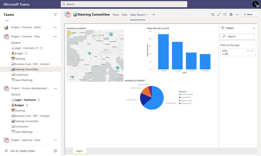Open the Meet options dropdown arrow
The height and width of the screenshot is (156, 261).
tap(256, 15)
